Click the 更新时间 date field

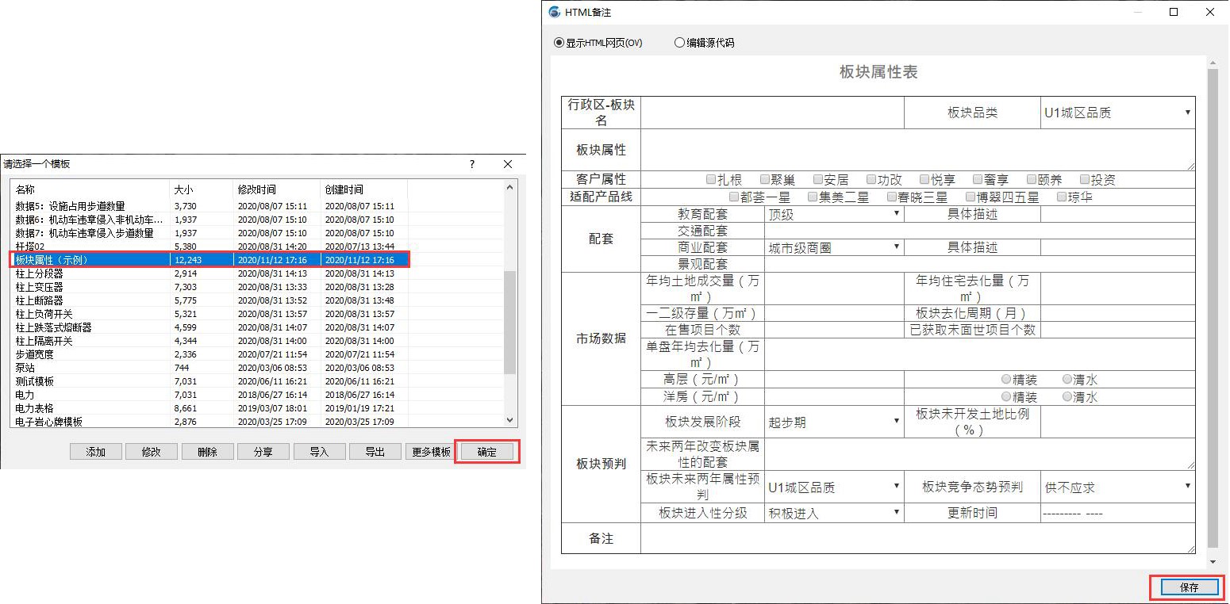(x=1117, y=513)
